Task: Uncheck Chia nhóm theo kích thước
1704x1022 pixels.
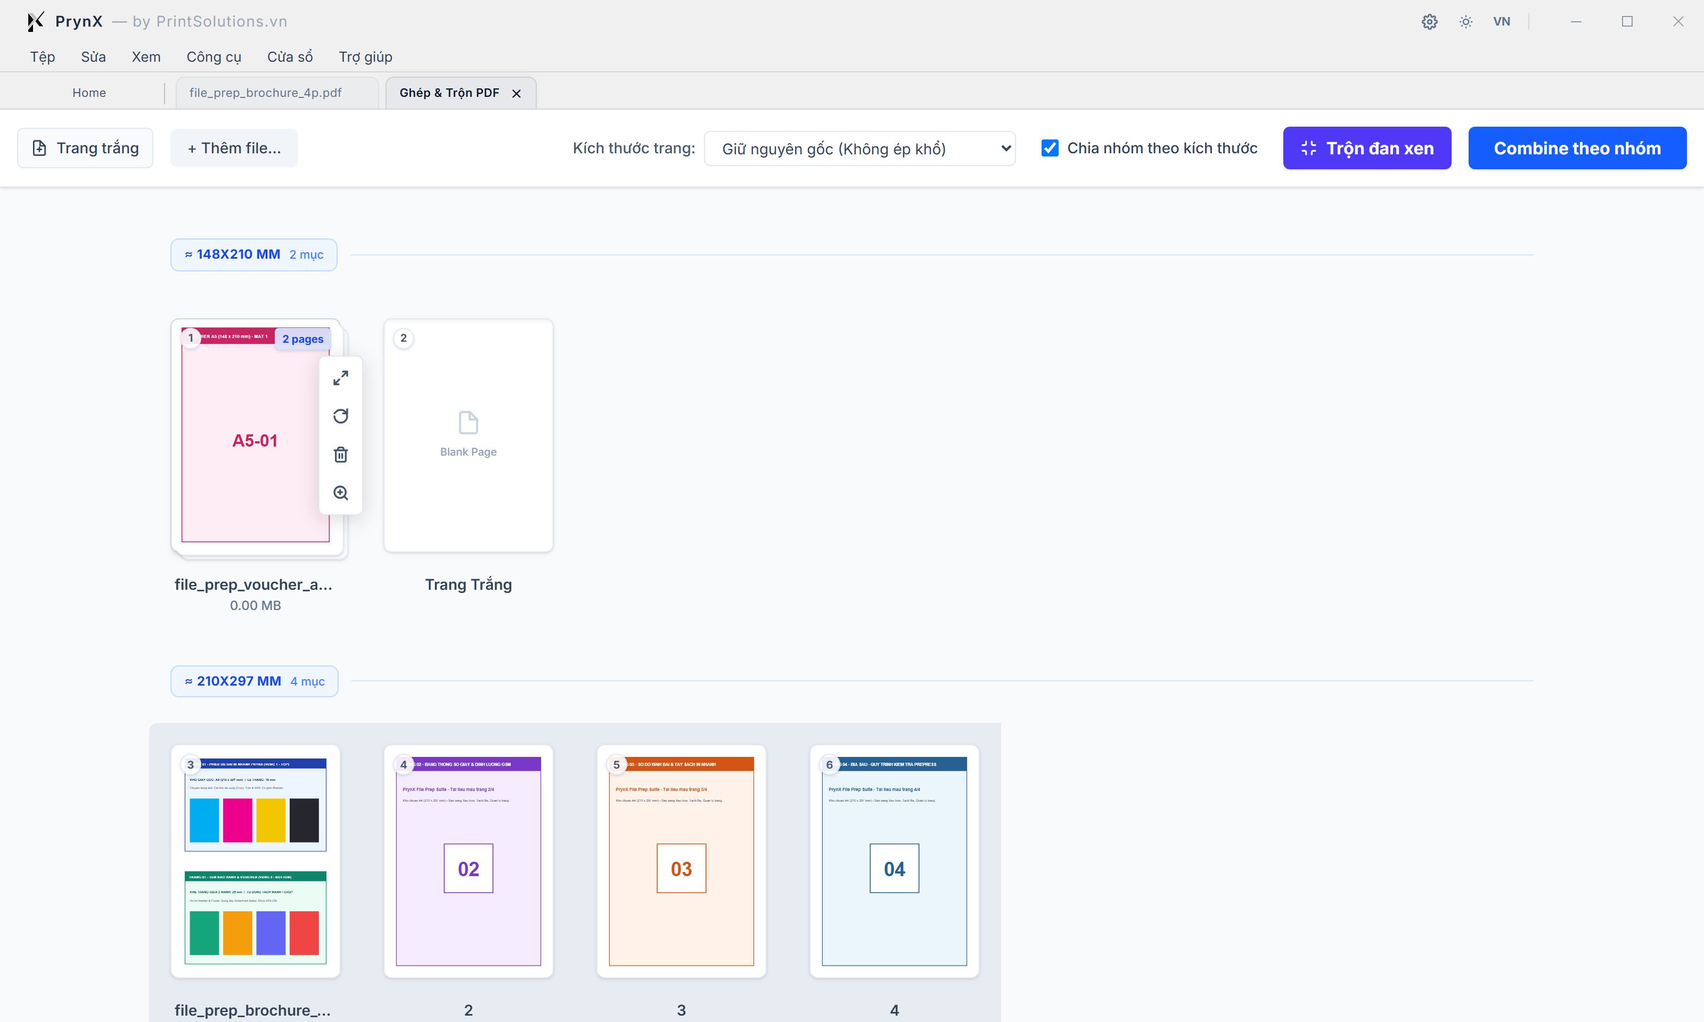Action: [x=1050, y=148]
